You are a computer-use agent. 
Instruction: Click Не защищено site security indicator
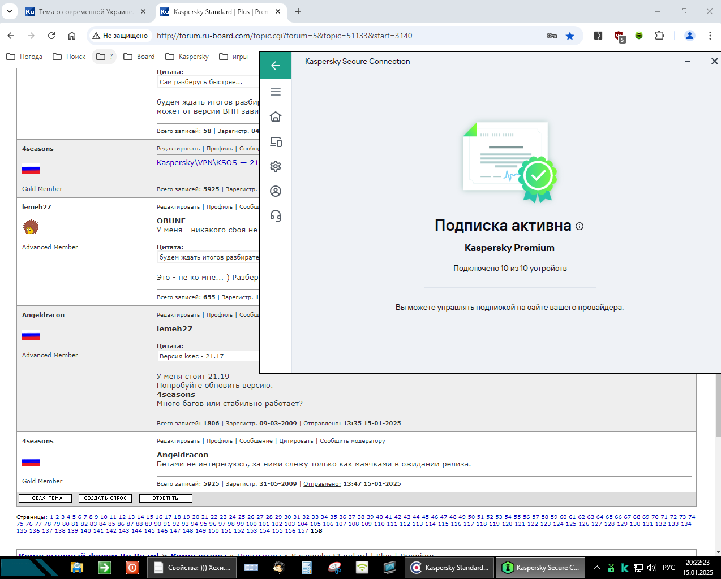coord(120,36)
